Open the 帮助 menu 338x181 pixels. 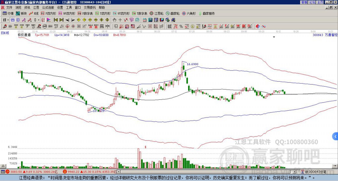pyautogui.click(x=102, y=8)
